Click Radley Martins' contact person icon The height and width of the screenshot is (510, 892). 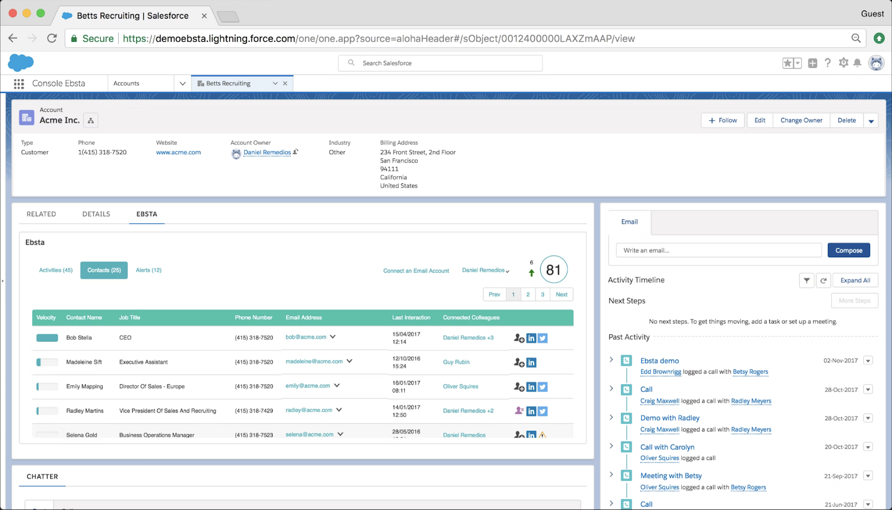[x=519, y=411]
